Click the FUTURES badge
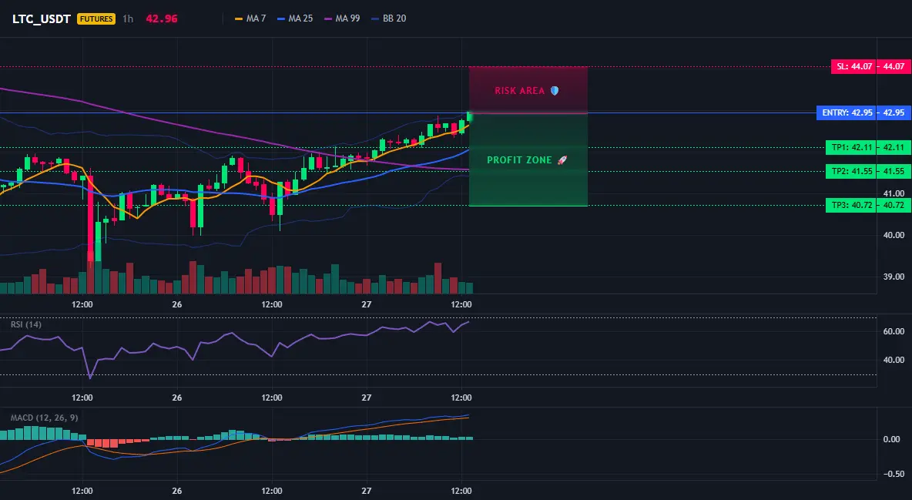This screenshot has width=912, height=500. [96, 18]
